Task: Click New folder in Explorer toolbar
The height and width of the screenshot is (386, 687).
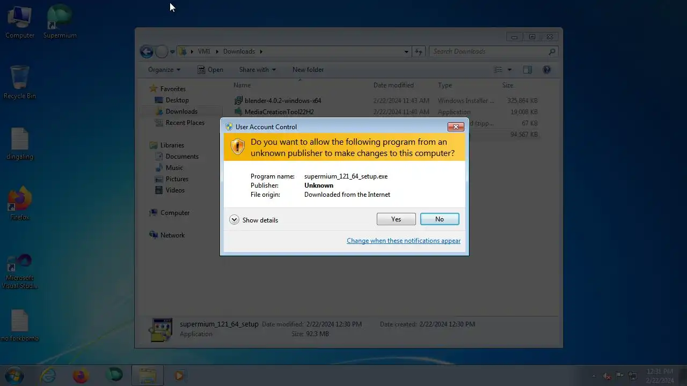Action: click(308, 70)
